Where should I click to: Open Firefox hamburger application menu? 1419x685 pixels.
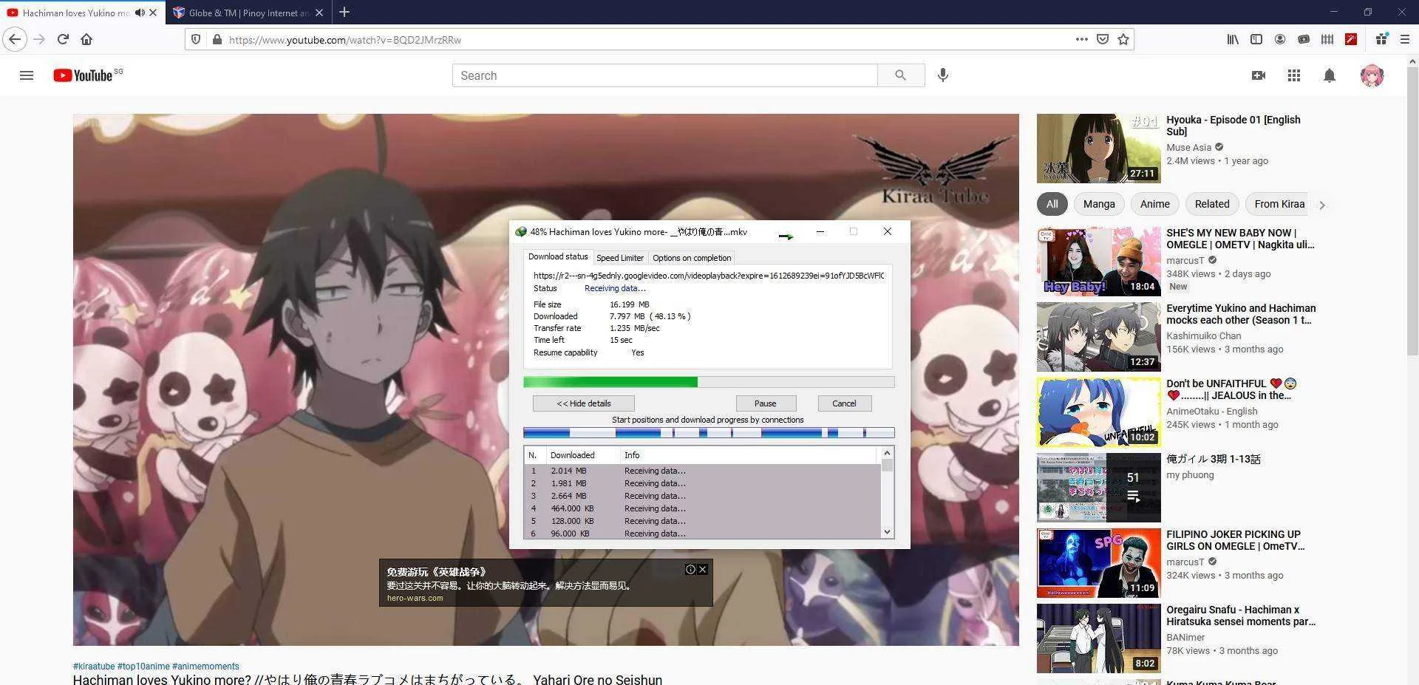[x=1405, y=39]
